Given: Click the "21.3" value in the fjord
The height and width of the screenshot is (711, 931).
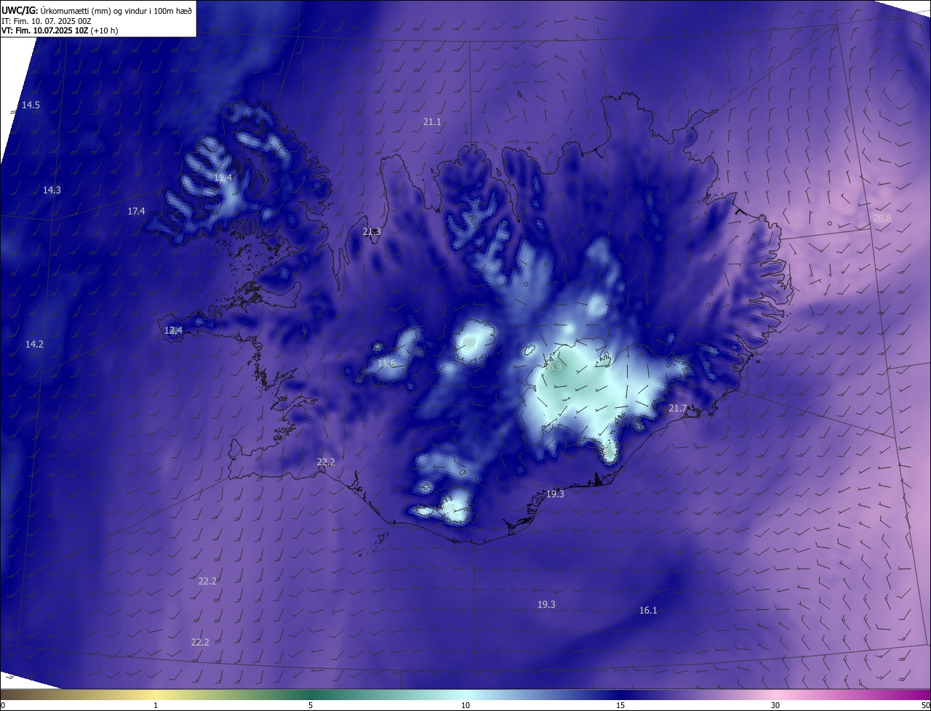Looking at the screenshot, I should click(x=371, y=232).
